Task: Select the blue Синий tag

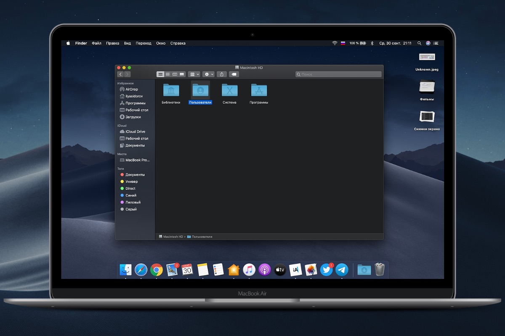Action: click(128, 195)
